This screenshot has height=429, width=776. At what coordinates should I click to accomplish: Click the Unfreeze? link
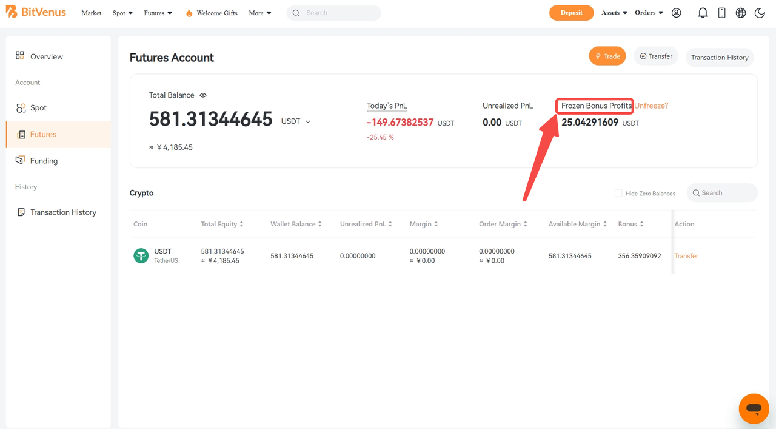tap(651, 106)
